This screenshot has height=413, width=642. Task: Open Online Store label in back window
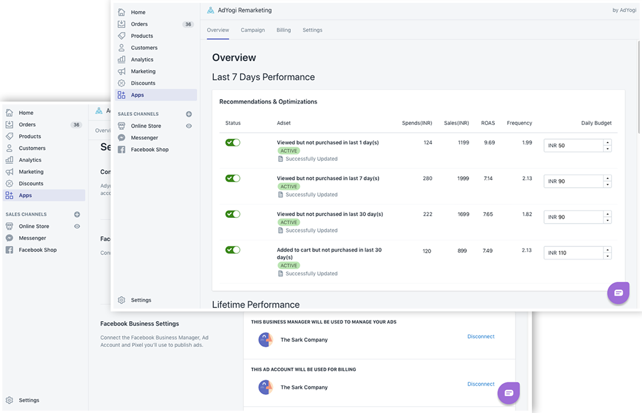(34, 226)
